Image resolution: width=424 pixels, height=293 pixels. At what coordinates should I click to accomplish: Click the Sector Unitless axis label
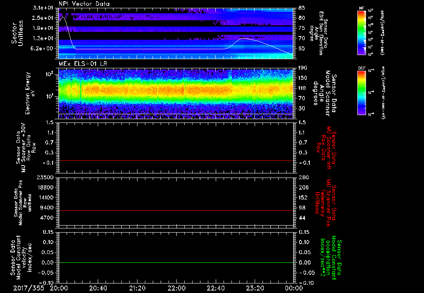(17, 33)
